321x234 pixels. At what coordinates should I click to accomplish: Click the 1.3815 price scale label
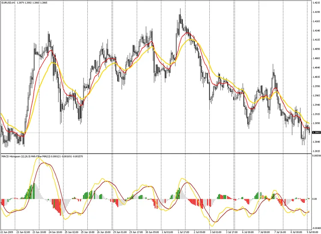click(316, 151)
